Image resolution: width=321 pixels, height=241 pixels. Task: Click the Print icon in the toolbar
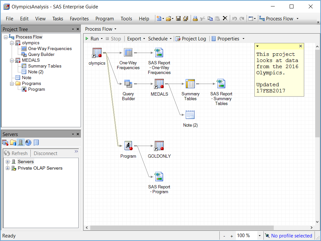pyautogui.click(x=195, y=19)
